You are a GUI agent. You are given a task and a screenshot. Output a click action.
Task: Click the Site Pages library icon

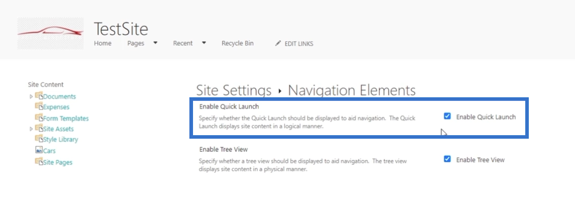pos(39,161)
